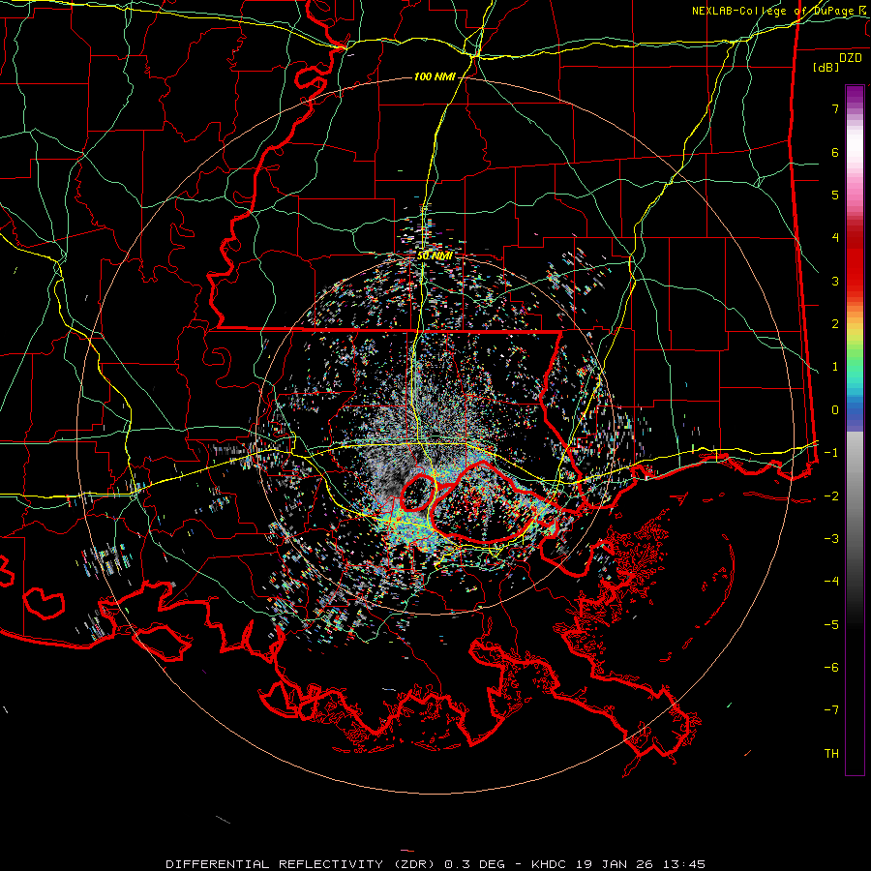Click the red band of the color bar

[855, 261]
